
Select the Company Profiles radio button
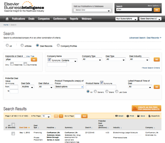[x=58, y=45]
